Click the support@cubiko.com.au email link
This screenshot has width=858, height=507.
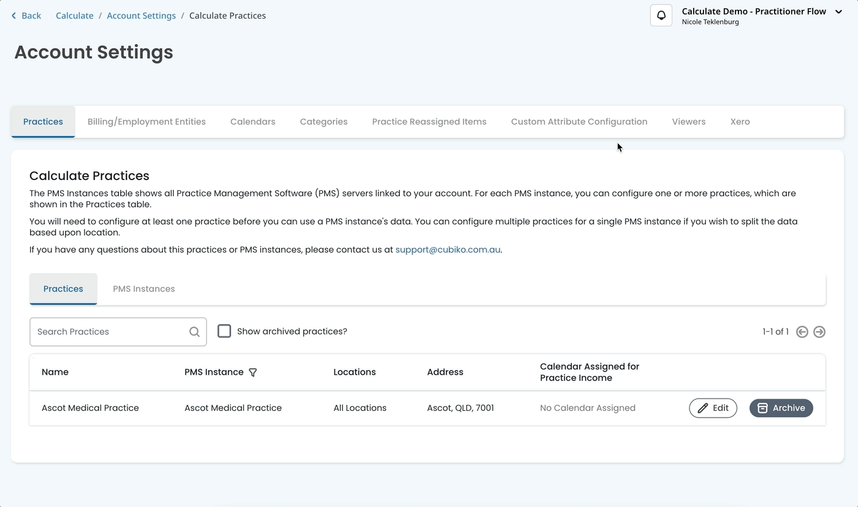pyautogui.click(x=448, y=250)
